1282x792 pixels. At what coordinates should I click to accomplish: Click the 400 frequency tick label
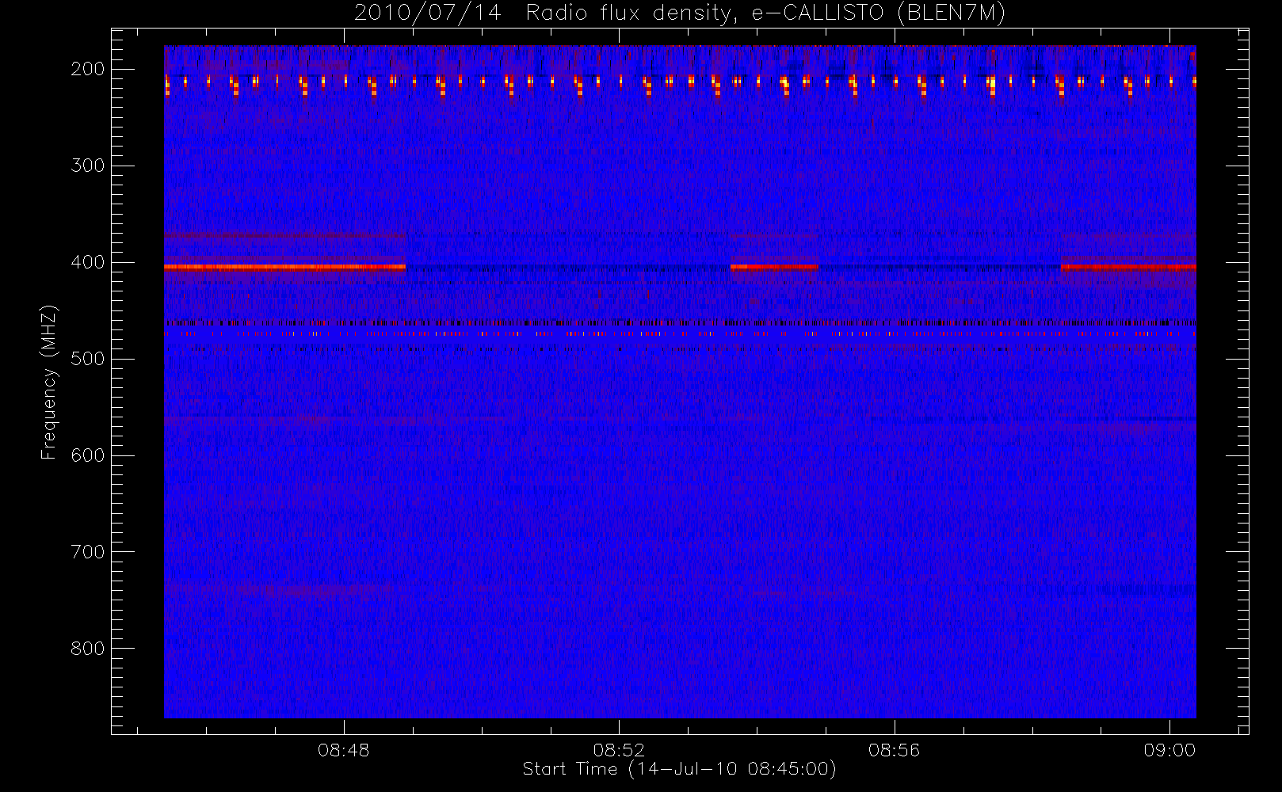coord(88,262)
